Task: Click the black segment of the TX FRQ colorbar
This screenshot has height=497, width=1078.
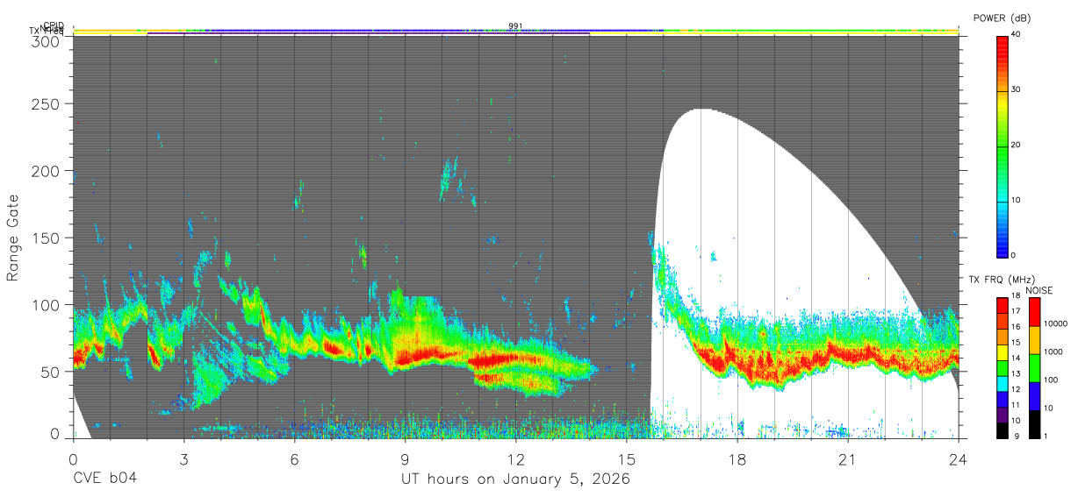Action: point(1002,430)
